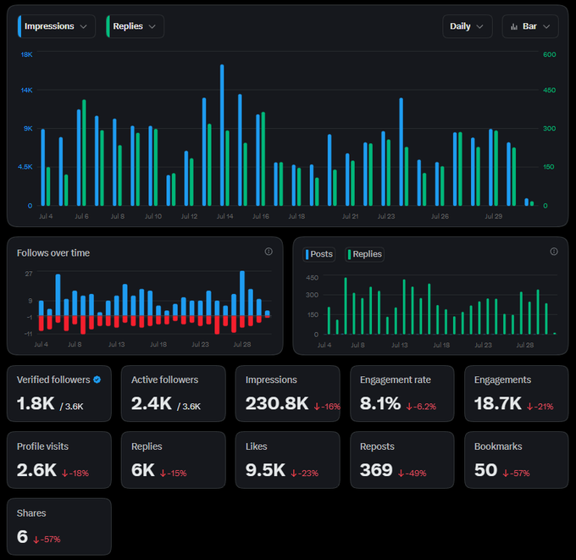Open the Shares 6 card
The width and height of the screenshot is (576, 560).
click(x=59, y=527)
